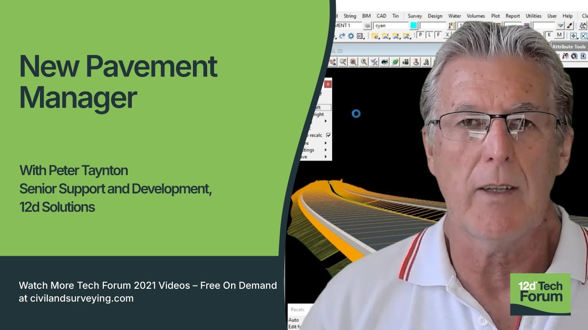Screen dimensions: 588x330
Task: Open the Survey menu
Action: click(415, 16)
